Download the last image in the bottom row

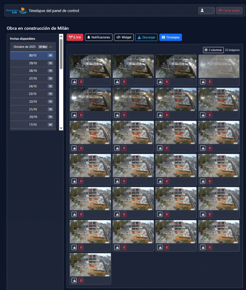coord(74,280)
